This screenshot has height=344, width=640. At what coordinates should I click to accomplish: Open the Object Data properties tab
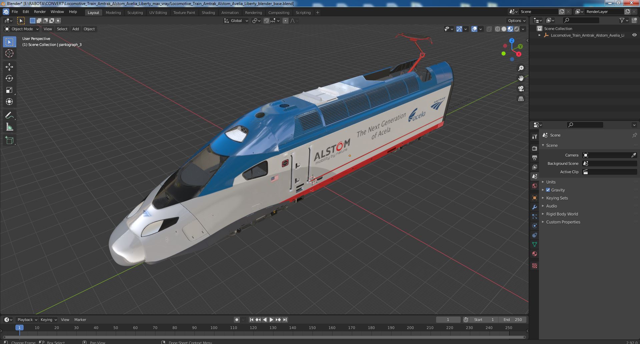click(535, 244)
